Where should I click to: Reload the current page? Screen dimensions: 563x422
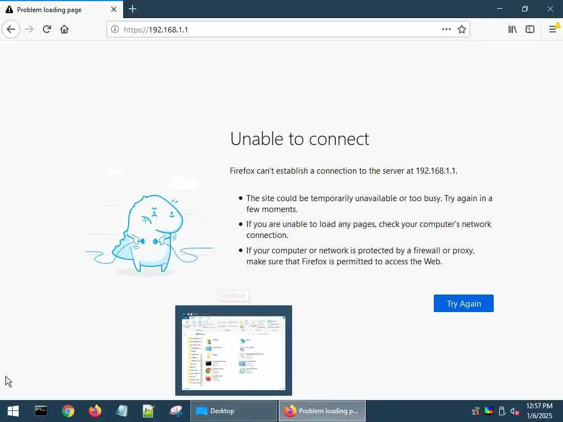pyautogui.click(x=47, y=29)
